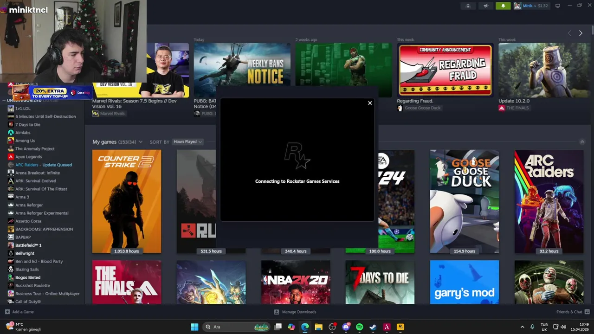The image size is (594, 334).
Task: Switch to Microsoft Edge on taskbar
Action: point(305,327)
